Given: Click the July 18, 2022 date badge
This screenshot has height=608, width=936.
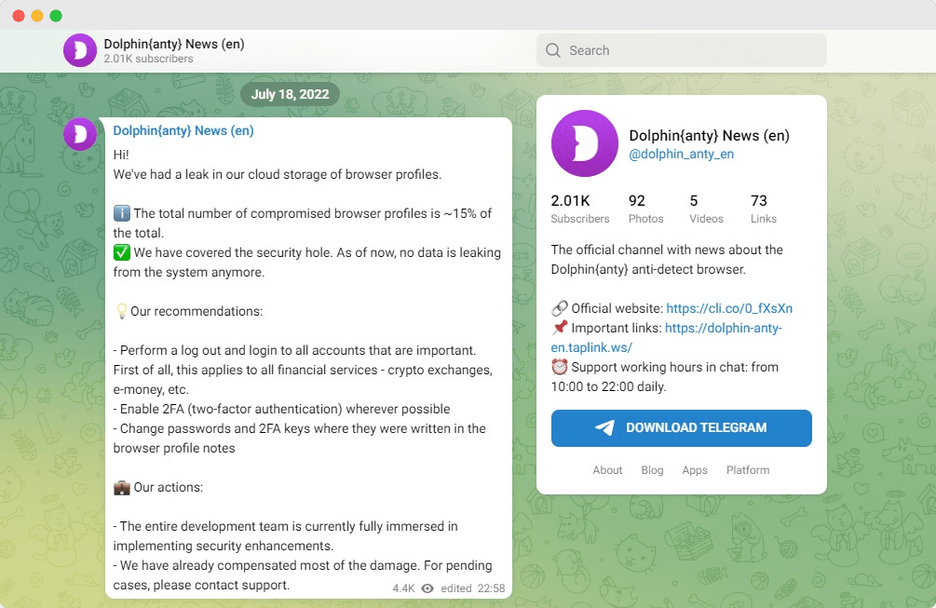Looking at the screenshot, I should [x=290, y=94].
